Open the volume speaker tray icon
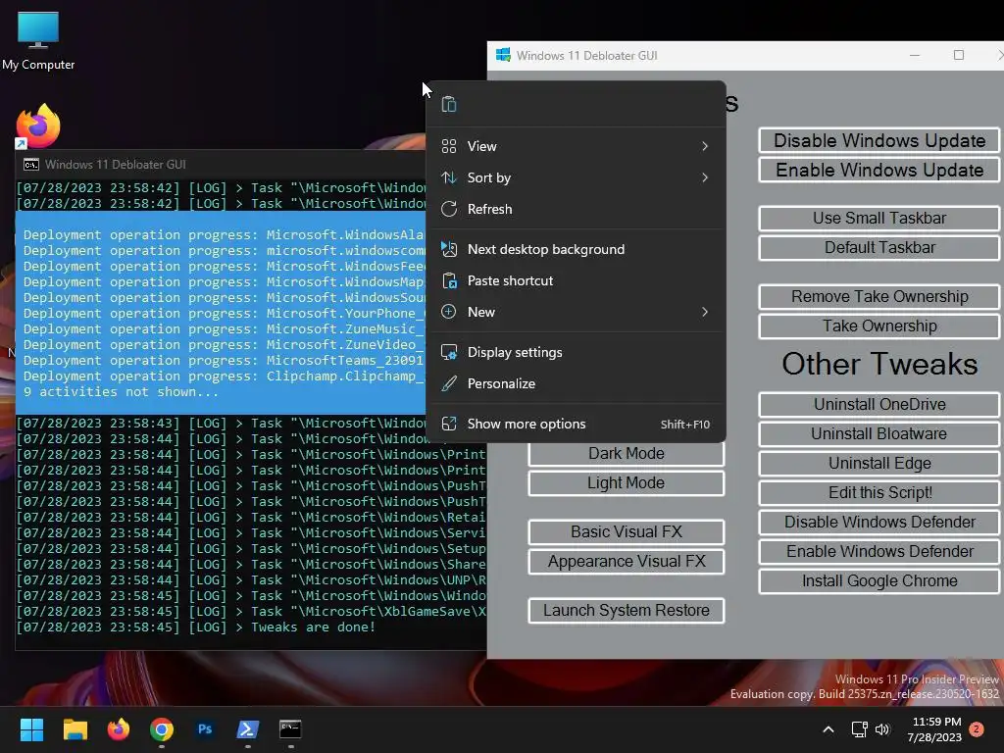The width and height of the screenshot is (1004, 753). click(x=882, y=729)
